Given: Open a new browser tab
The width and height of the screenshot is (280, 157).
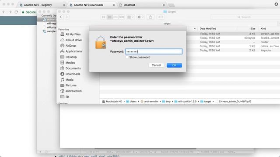Looking at the screenshot, I should [x=171, y=5].
